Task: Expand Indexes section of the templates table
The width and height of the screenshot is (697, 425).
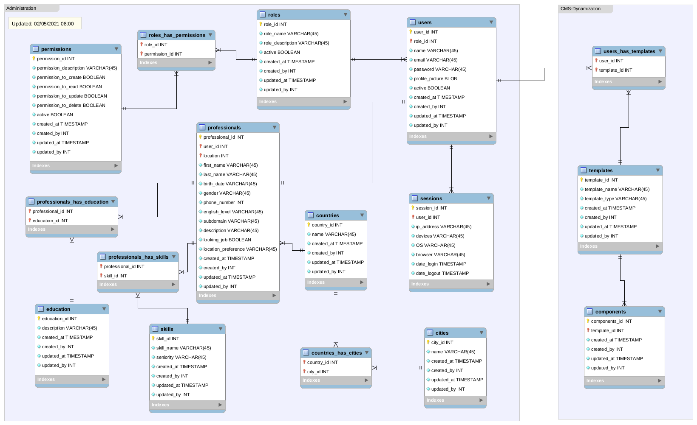Action: pyautogui.click(x=657, y=246)
